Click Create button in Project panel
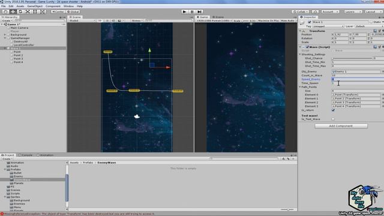 [7, 159]
